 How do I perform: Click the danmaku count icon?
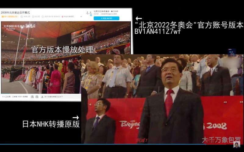[33, 17]
